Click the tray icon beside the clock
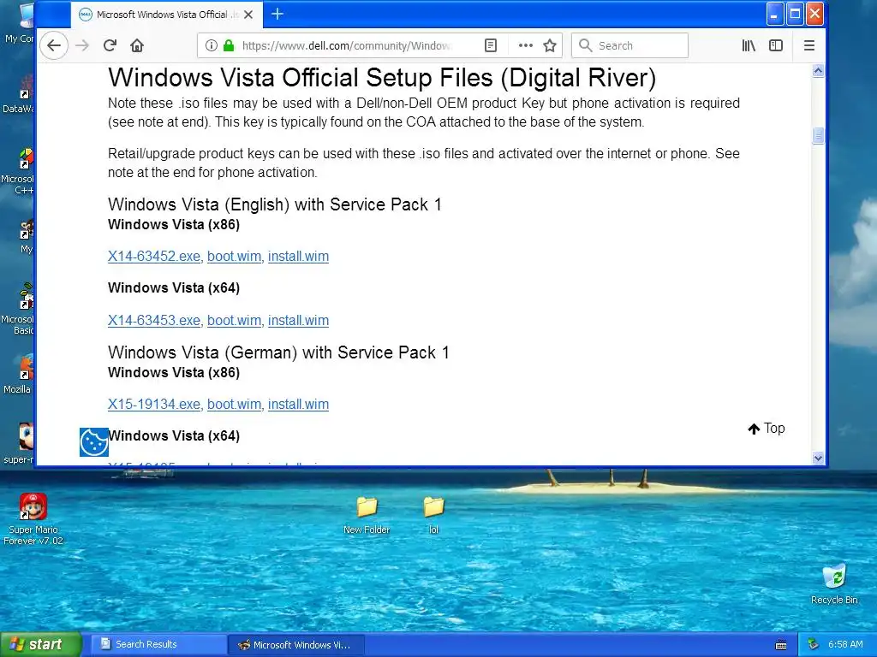Screen dimensions: 877x657 tap(813, 645)
